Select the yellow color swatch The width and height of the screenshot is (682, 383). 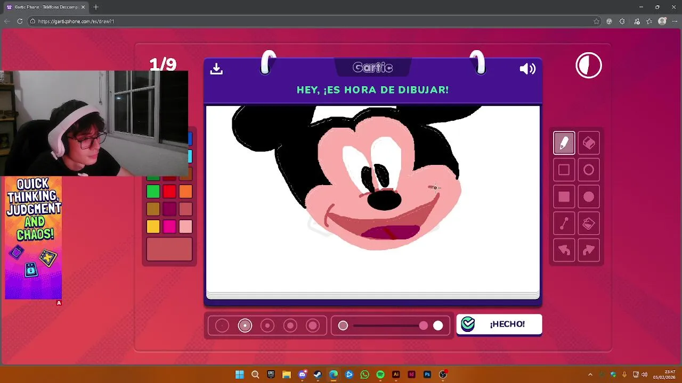click(x=153, y=227)
